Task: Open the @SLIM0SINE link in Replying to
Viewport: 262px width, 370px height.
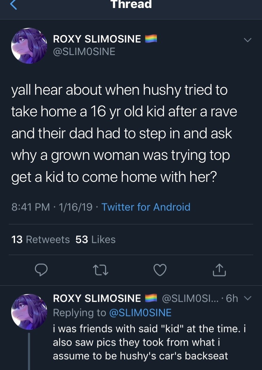Action: coord(140,313)
